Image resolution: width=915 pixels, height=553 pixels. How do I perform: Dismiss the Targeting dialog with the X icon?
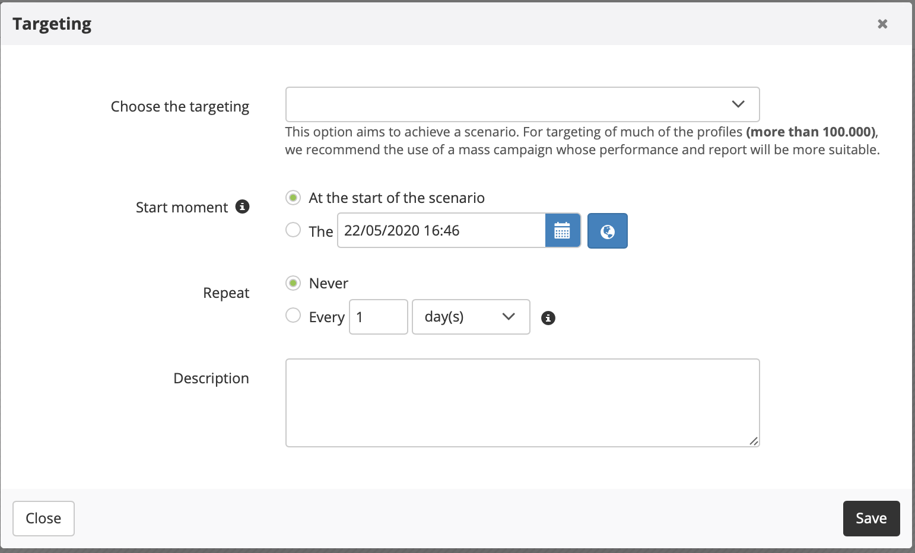point(882,24)
